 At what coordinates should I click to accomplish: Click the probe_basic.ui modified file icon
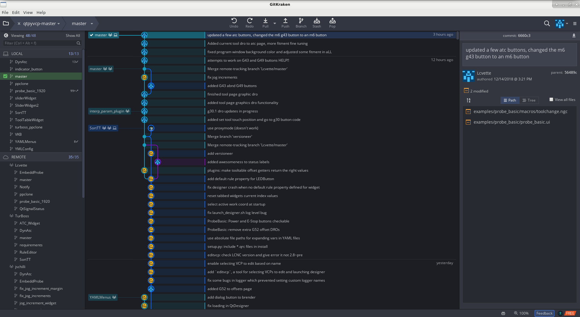click(468, 122)
